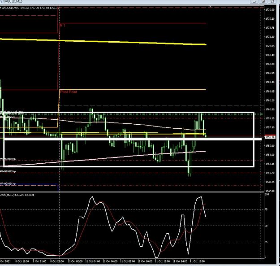Minimize the chart window
Image resolution: width=280 pixels, height=266 pixels.
254,1
